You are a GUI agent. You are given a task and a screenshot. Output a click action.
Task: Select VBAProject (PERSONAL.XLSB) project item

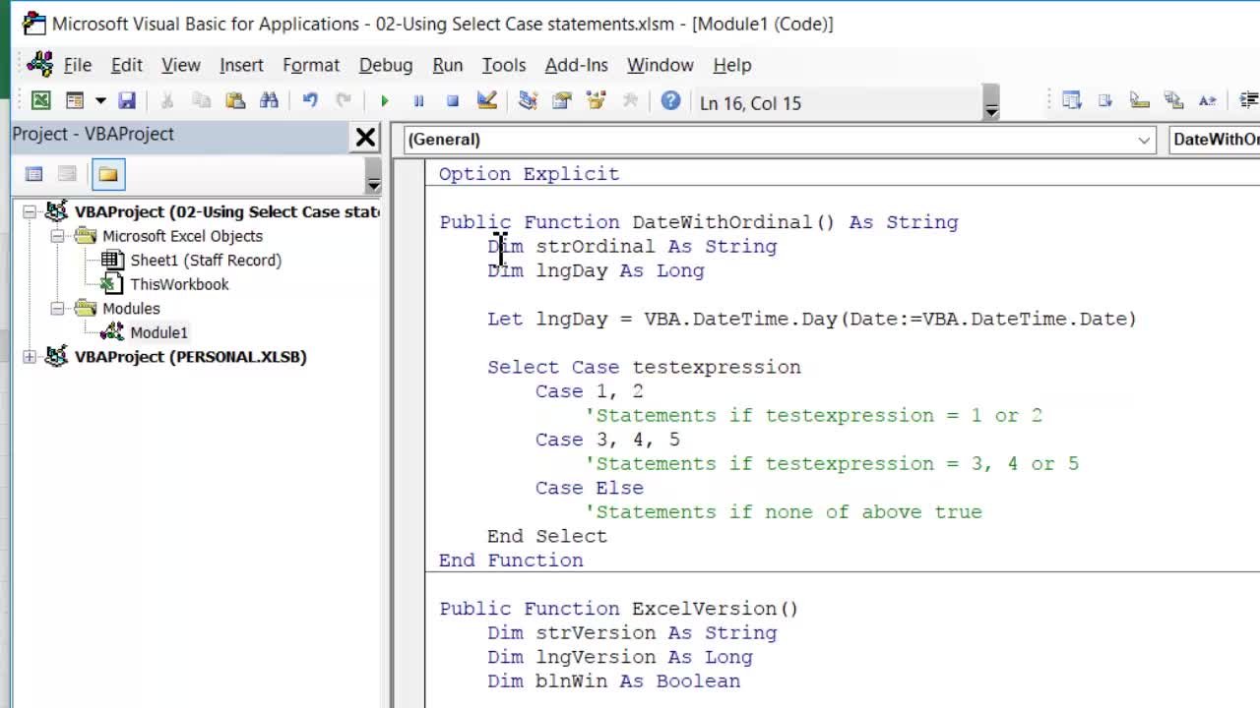(x=191, y=357)
